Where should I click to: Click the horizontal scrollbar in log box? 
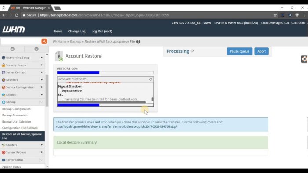(x=102, y=102)
